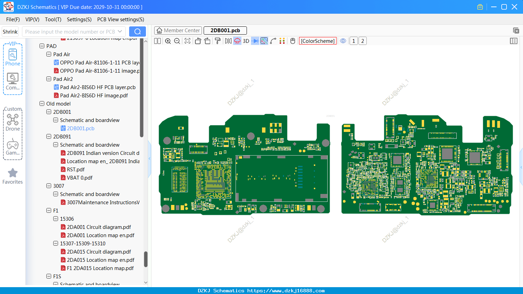Zoom out of the PCB view
The image size is (523, 294).
tap(177, 41)
